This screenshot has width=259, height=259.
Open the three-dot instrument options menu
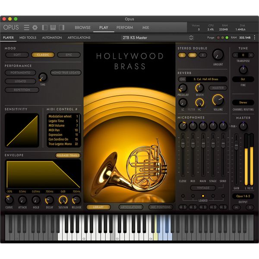pos(255,38)
